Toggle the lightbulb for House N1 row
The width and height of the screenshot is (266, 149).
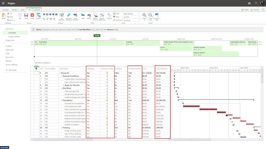pos(107,73)
